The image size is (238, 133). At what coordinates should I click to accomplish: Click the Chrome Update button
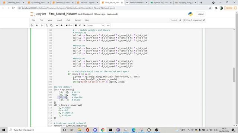click(x=230, y=8)
